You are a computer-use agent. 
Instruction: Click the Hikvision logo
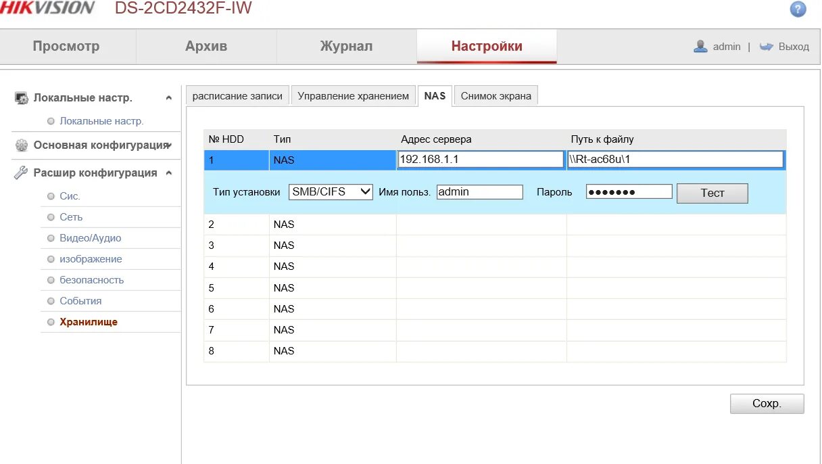[47, 8]
